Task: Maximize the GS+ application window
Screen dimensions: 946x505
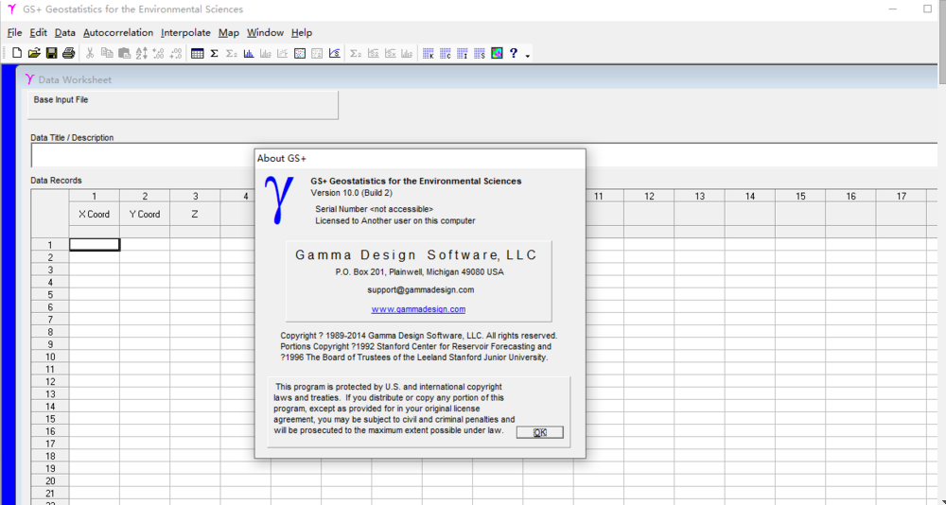Action: pyautogui.click(x=927, y=9)
